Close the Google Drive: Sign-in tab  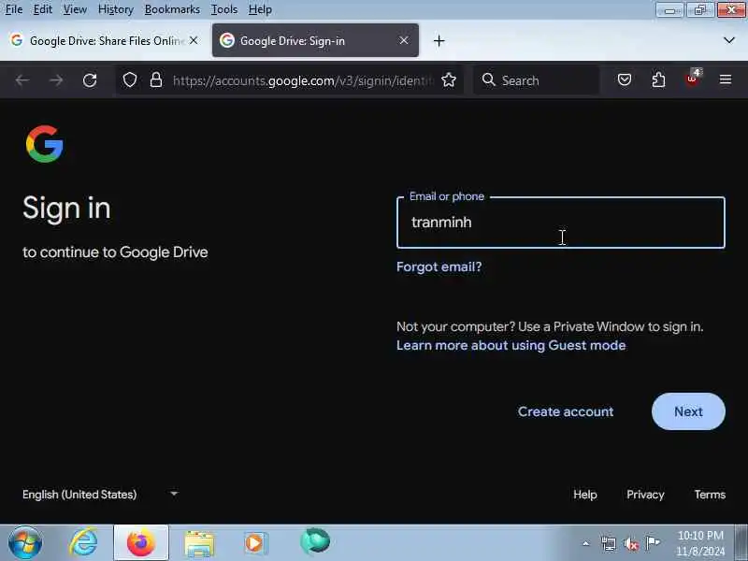pyautogui.click(x=404, y=40)
